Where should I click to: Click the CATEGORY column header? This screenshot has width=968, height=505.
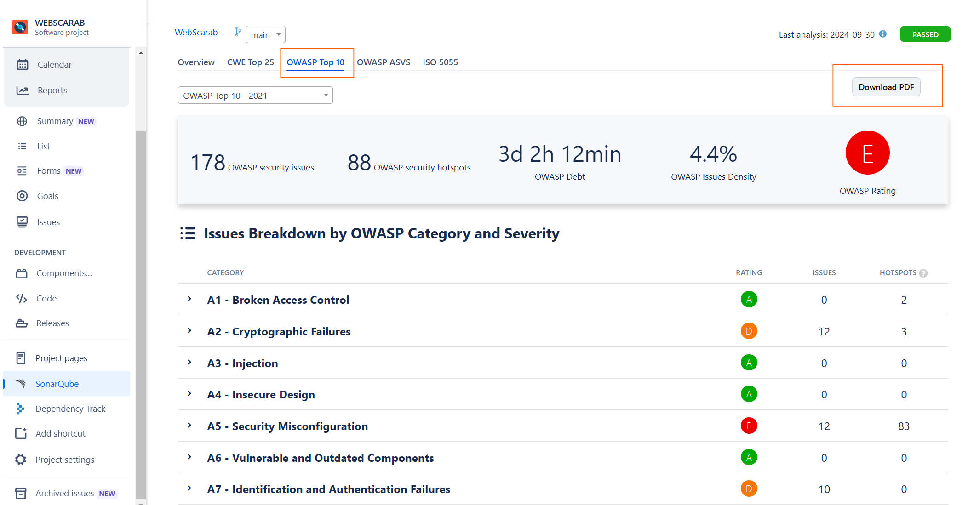tap(225, 272)
